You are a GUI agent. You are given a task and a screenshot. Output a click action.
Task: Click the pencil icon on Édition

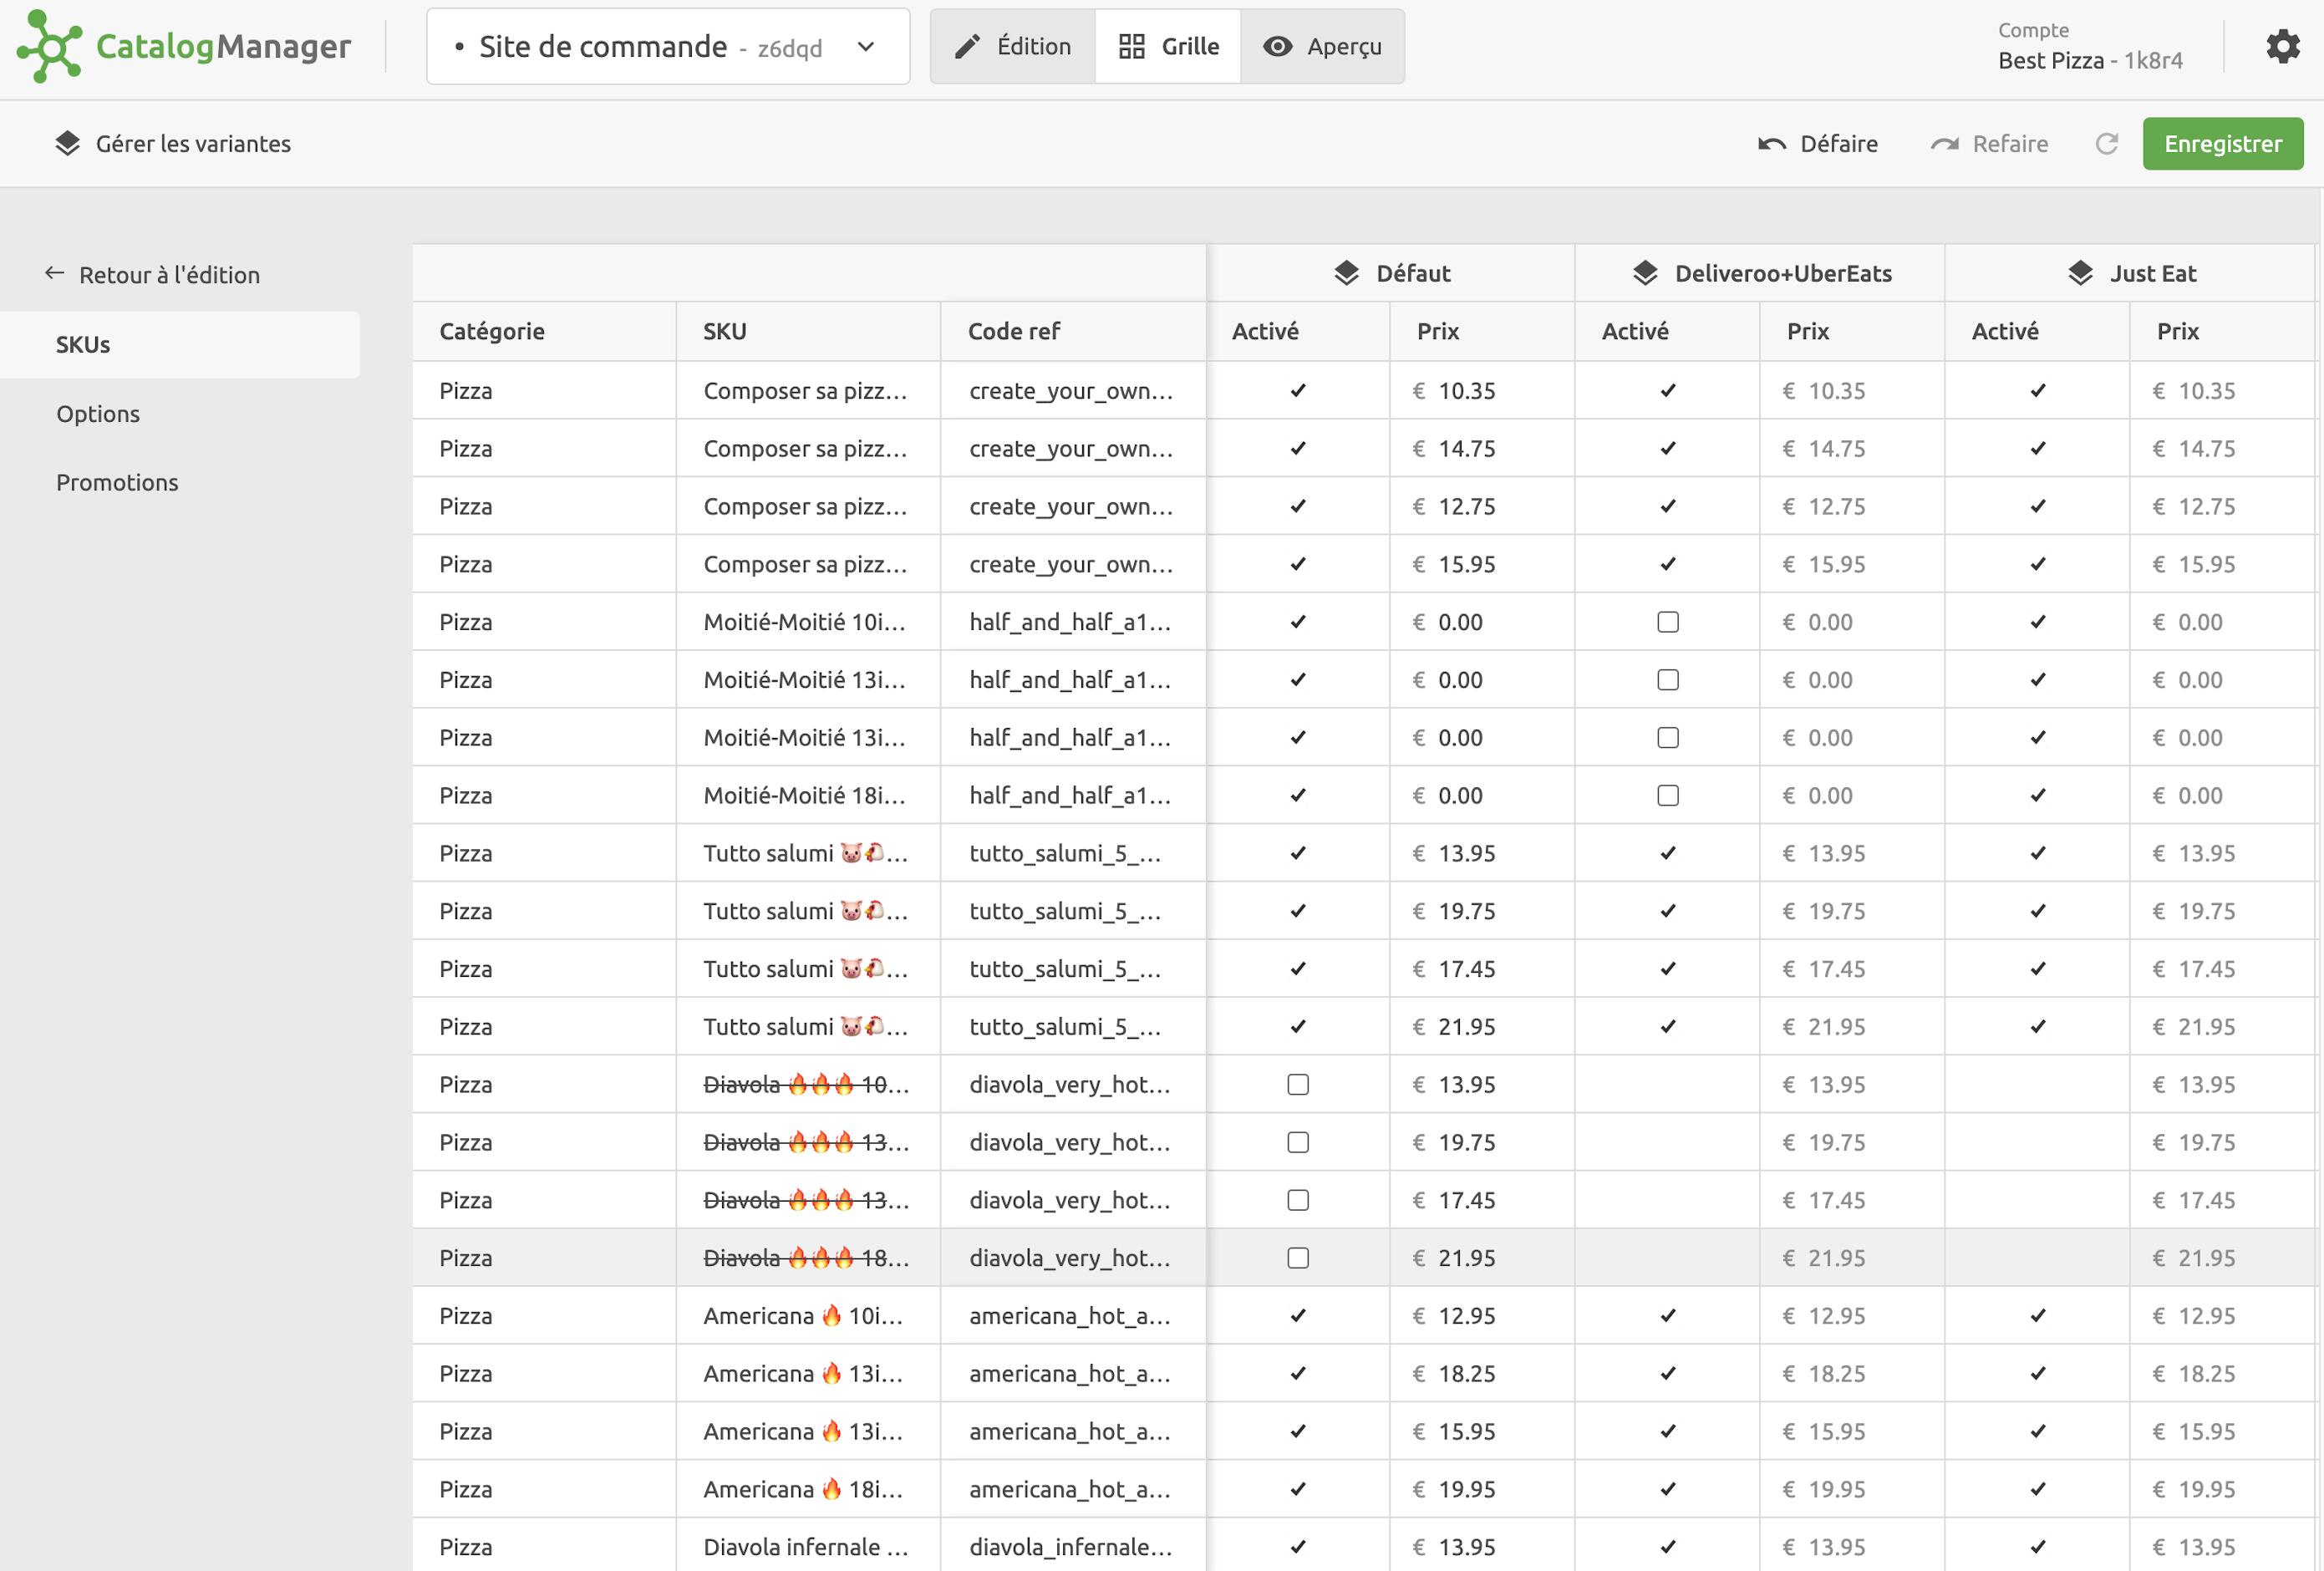tap(967, 47)
